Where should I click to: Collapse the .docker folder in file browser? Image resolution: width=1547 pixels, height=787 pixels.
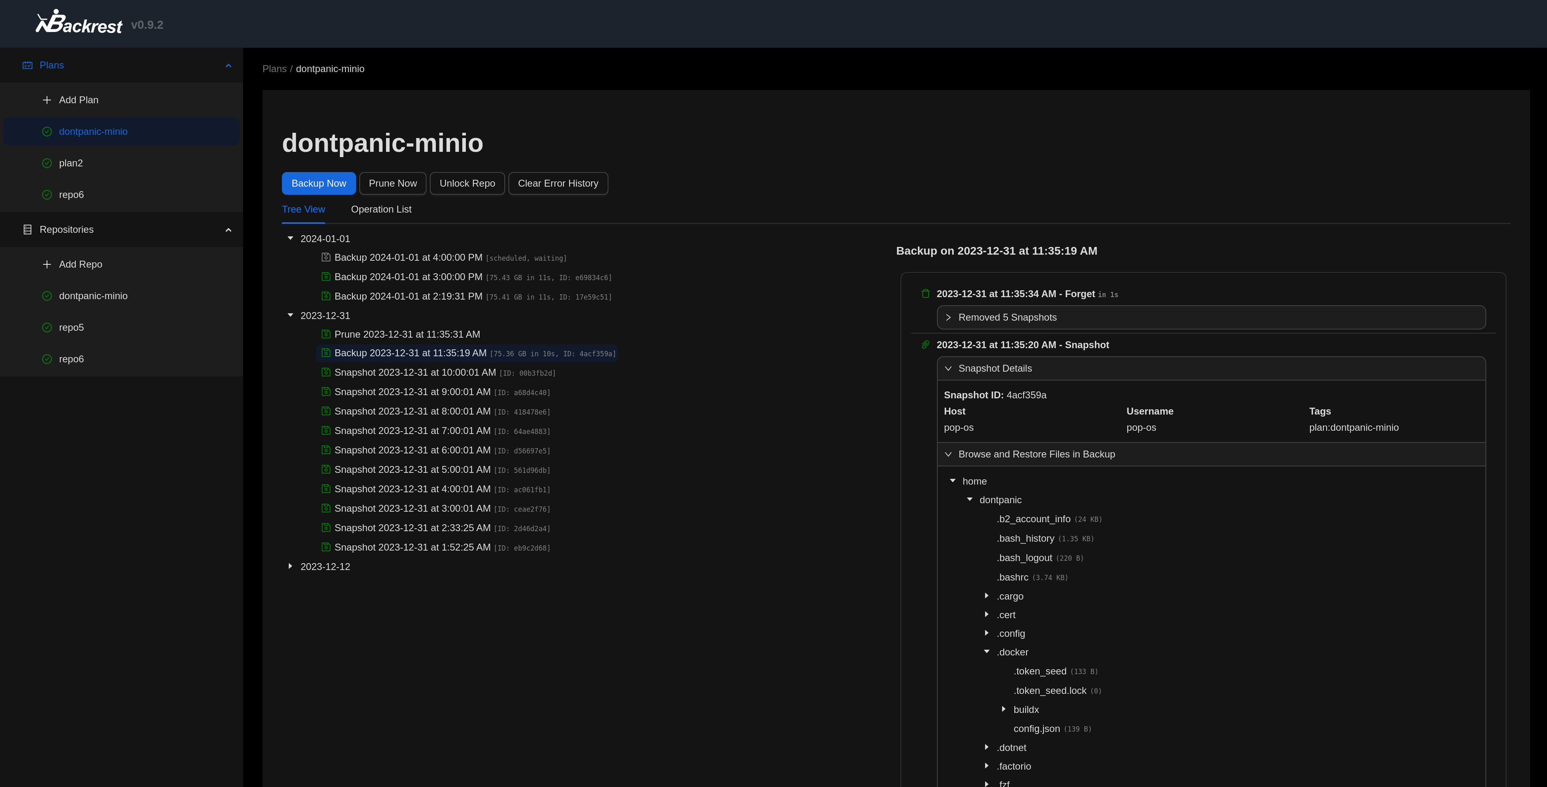(987, 651)
